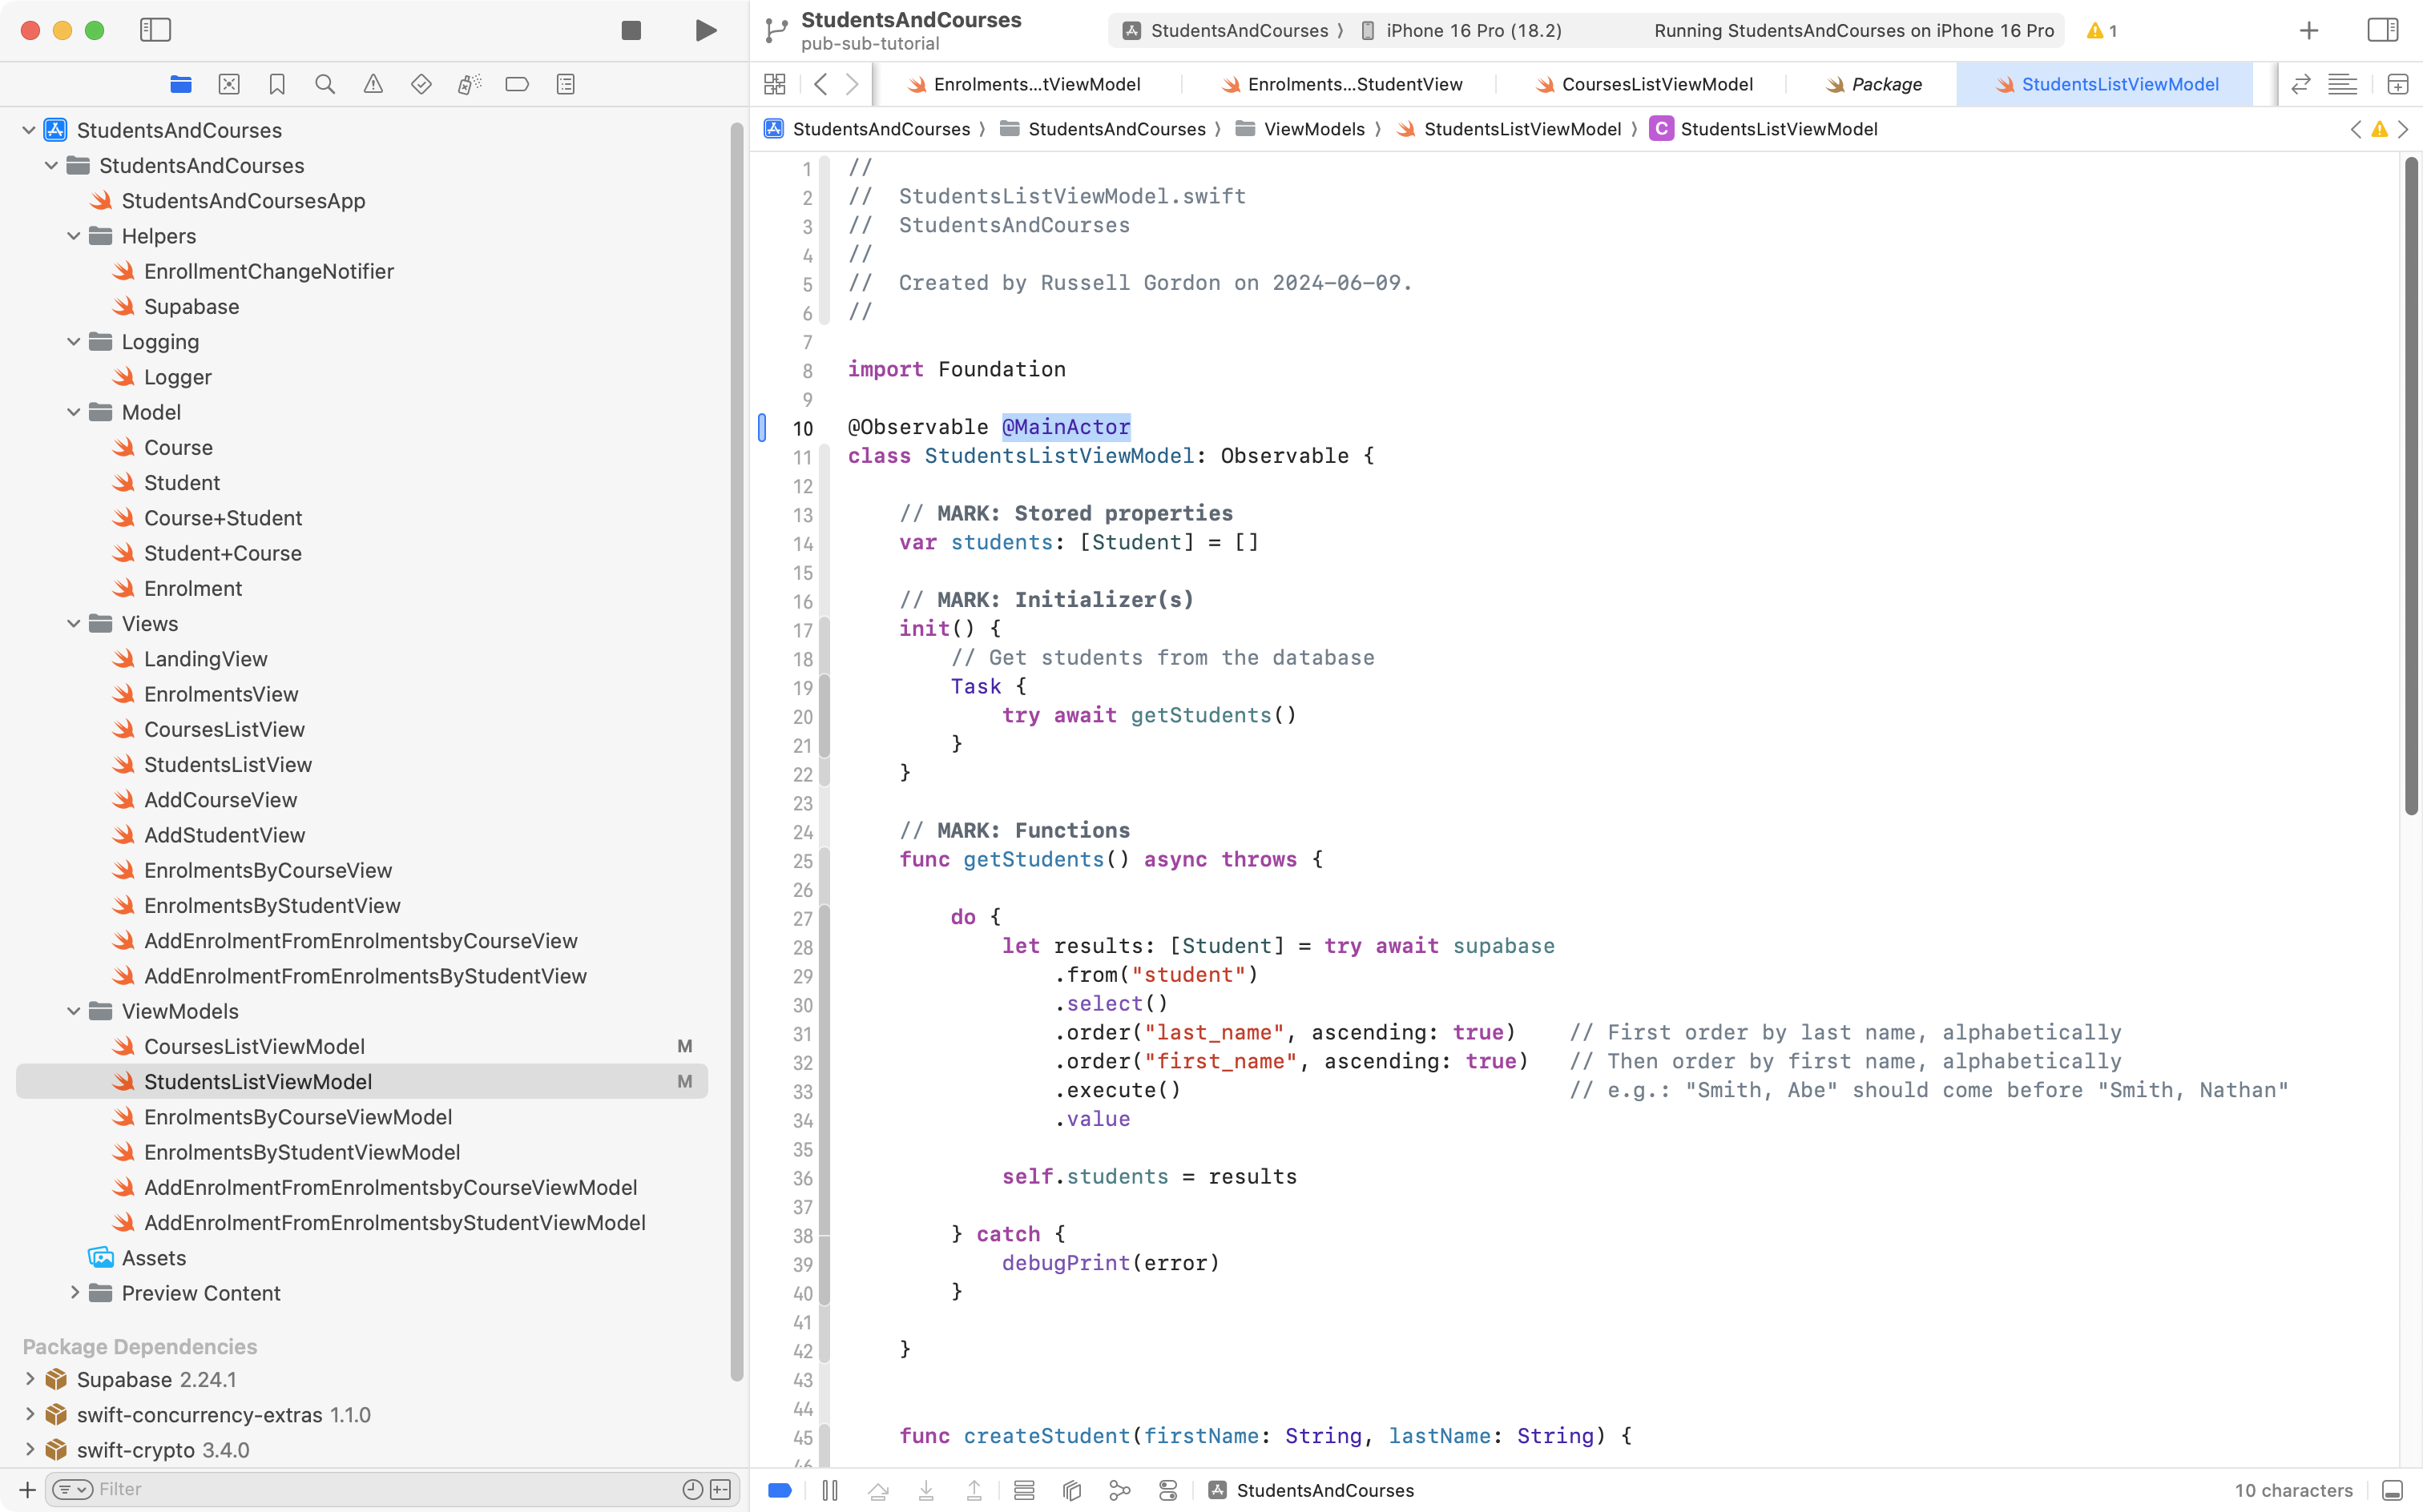Click the Stop button to halt the running app
2423x1512 pixels.
coord(631,30)
